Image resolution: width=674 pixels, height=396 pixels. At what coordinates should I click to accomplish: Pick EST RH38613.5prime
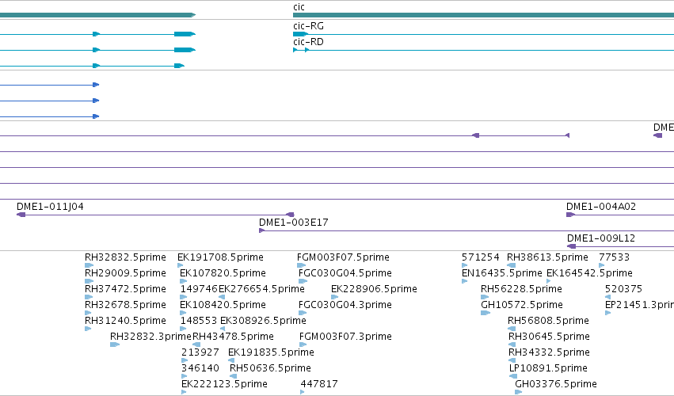tap(547, 257)
